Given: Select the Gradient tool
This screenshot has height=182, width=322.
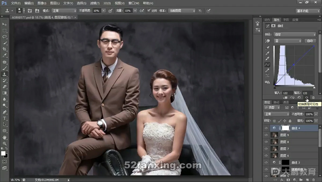Looking at the screenshot, I should click(5, 93).
